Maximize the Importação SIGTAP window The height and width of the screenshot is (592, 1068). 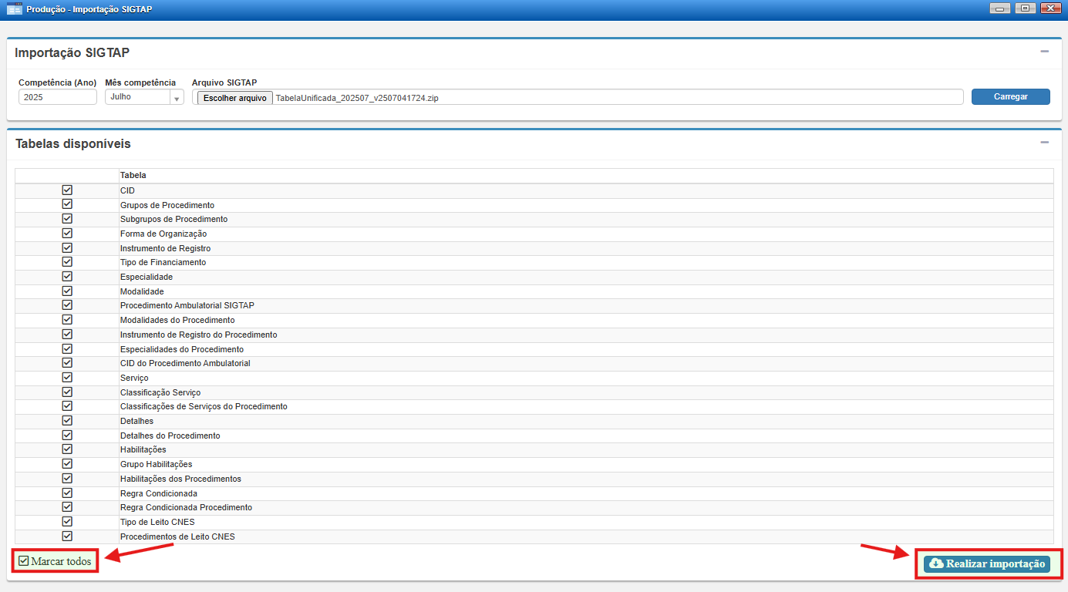pos(1025,8)
